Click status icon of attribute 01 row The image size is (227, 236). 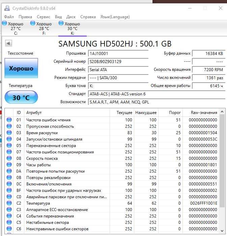(9, 120)
